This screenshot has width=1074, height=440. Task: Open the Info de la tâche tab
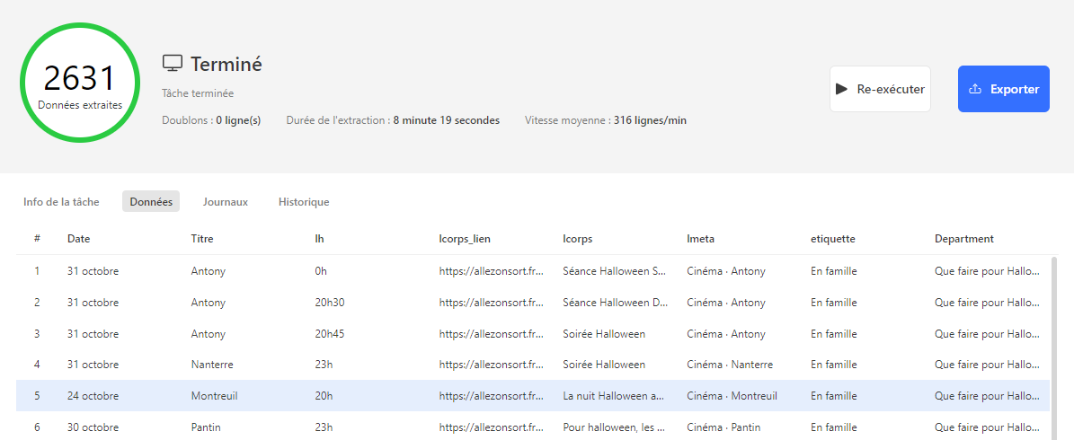pyautogui.click(x=61, y=202)
